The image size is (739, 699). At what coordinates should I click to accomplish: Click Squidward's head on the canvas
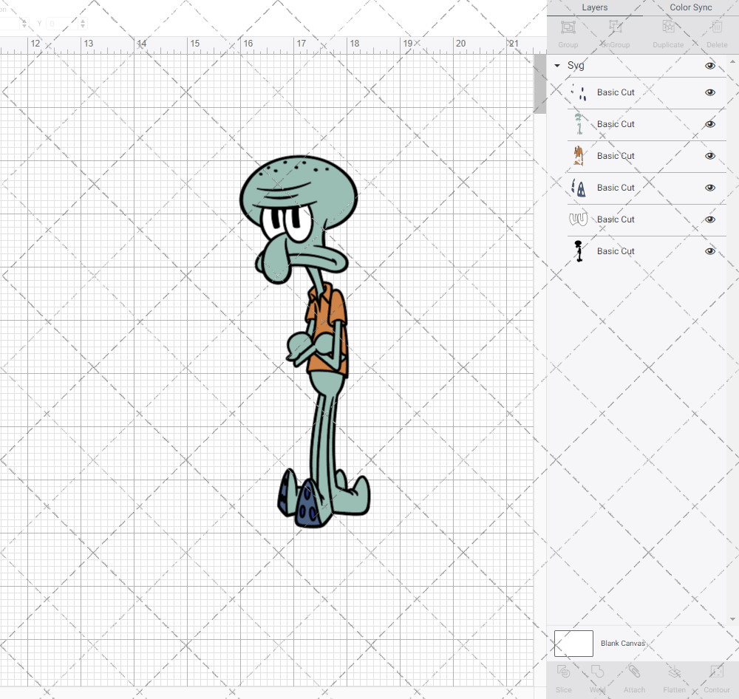pos(299,194)
